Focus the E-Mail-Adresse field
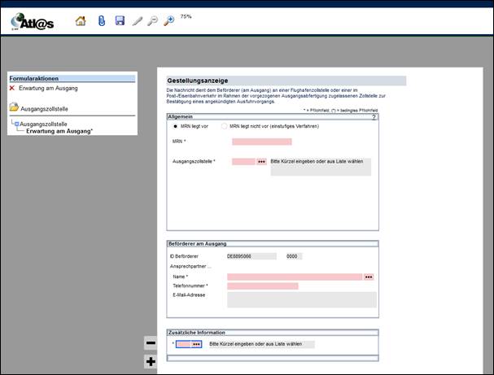Screen dimensions: 494x375 pyautogui.click(x=302, y=299)
